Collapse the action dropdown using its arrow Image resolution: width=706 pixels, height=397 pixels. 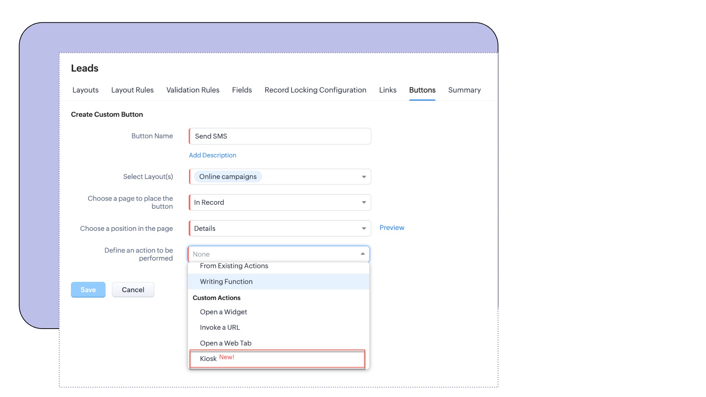point(363,254)
